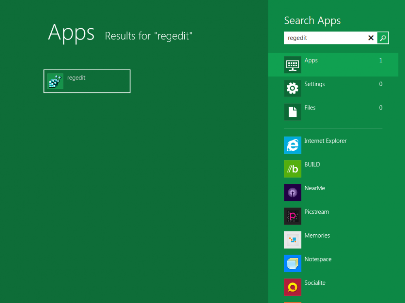This screenshot has width=405, height=303.
Task: Click the Picstream app icon
Action: (x=293, y=216)
